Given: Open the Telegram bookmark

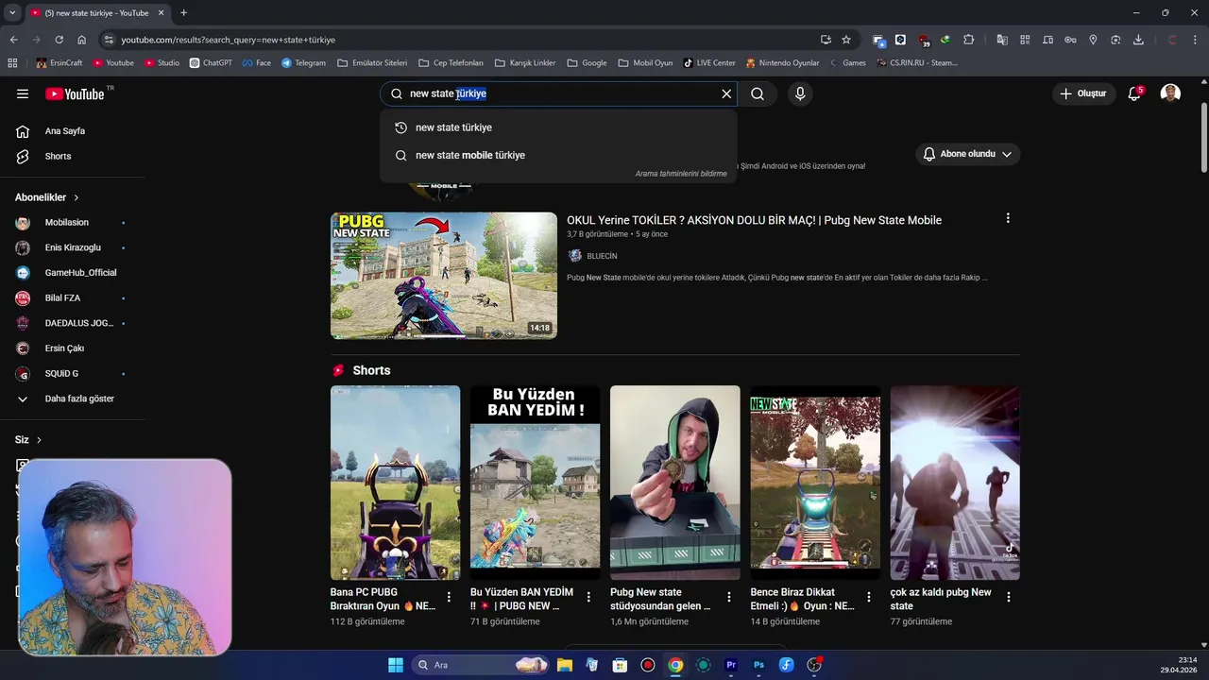Looking at the screenshot, I should 302,63.
